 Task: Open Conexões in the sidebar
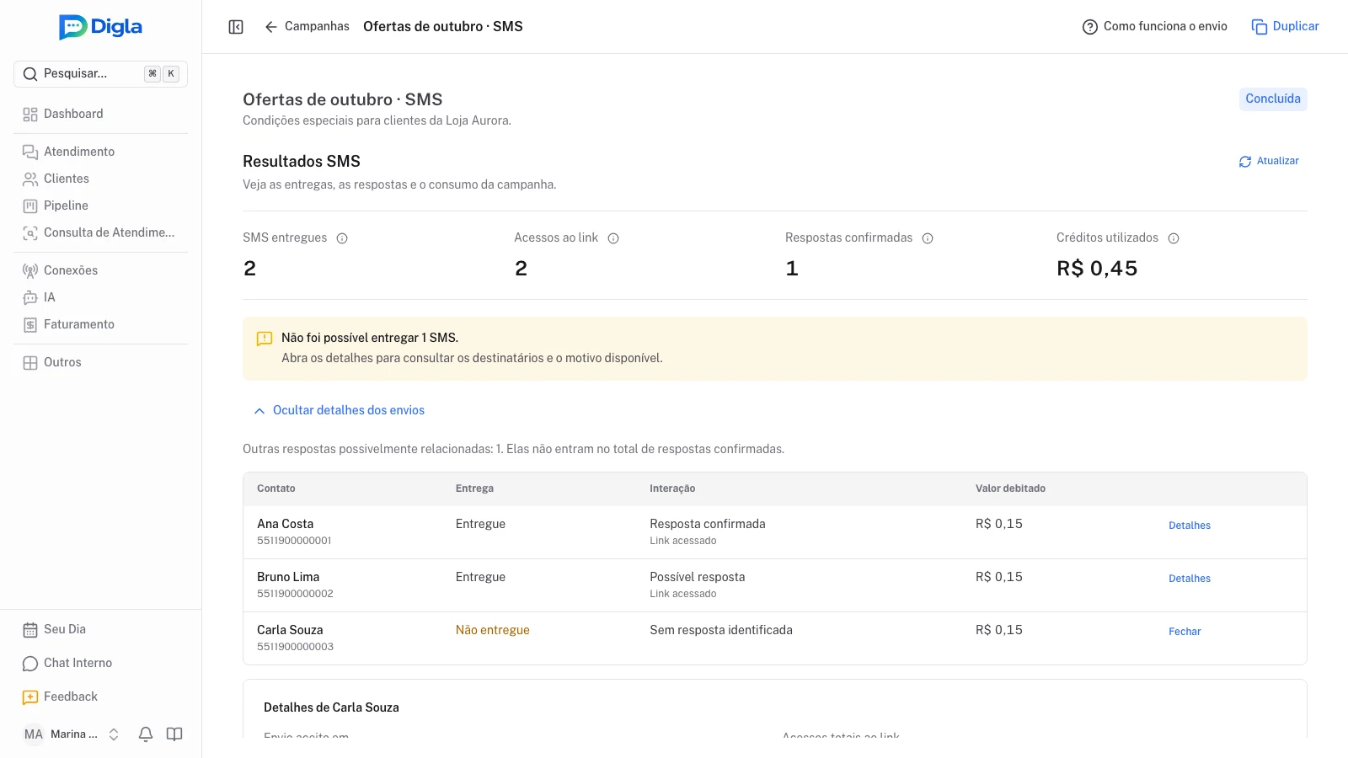pyautogui.click(x=100, y=270)
